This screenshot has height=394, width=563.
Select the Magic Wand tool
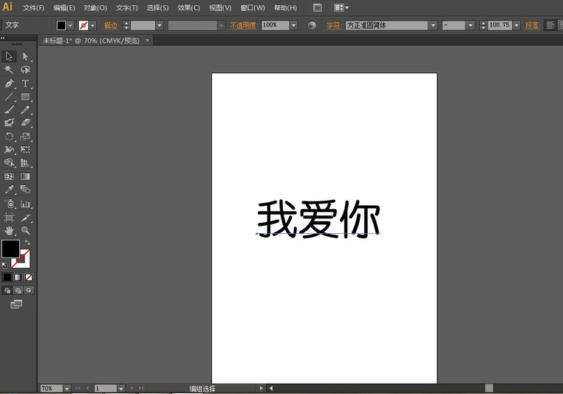10,70
